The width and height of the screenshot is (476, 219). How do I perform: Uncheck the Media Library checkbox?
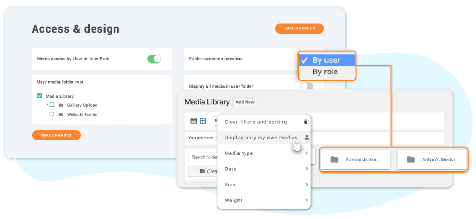coord(40,96)
